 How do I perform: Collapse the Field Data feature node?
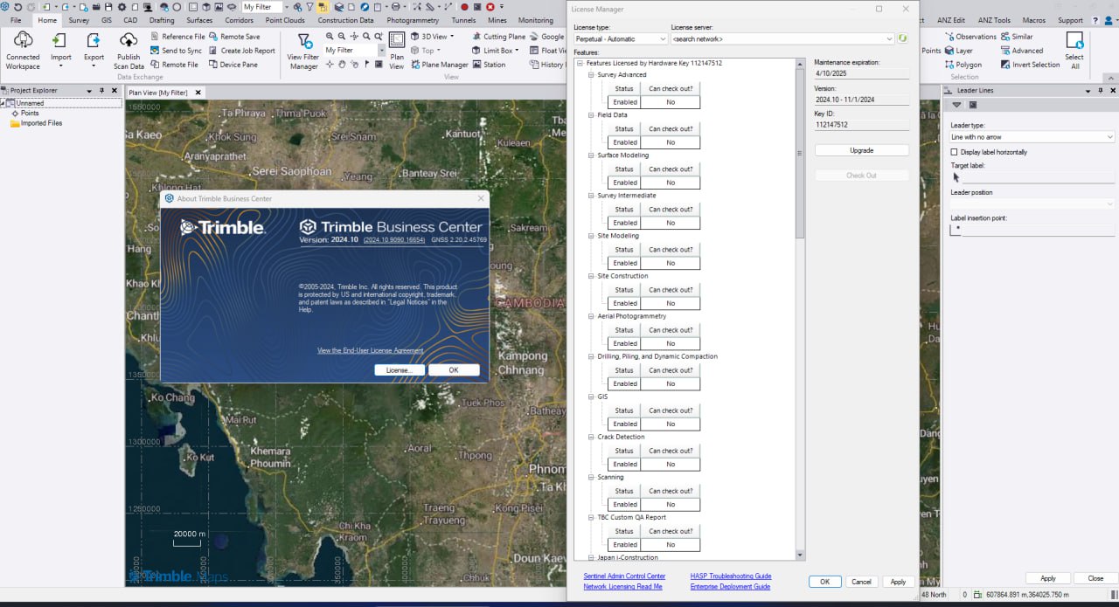(x=591, y=115)
